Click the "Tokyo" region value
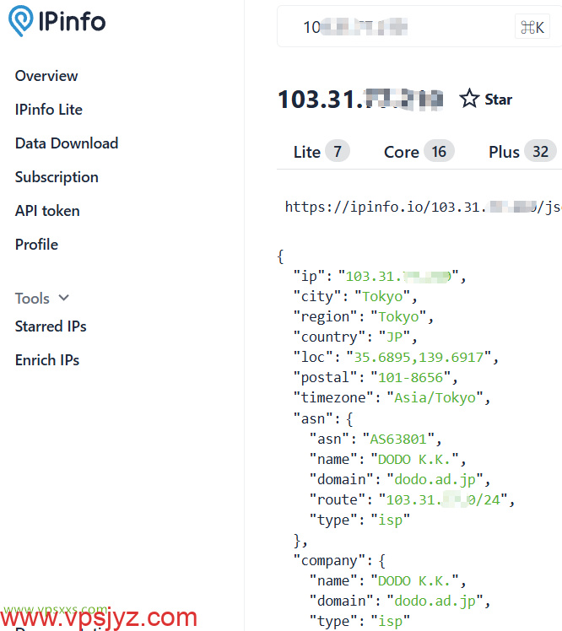Viewport: 562px width, 631px height. [x=398, y=316]
